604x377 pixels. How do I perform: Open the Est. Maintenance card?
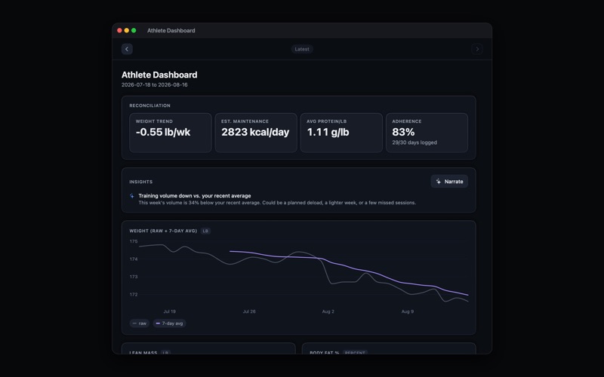coord(256,133)
